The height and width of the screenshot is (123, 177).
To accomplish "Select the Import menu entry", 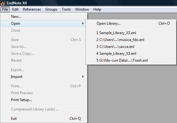I will [44, 77].
